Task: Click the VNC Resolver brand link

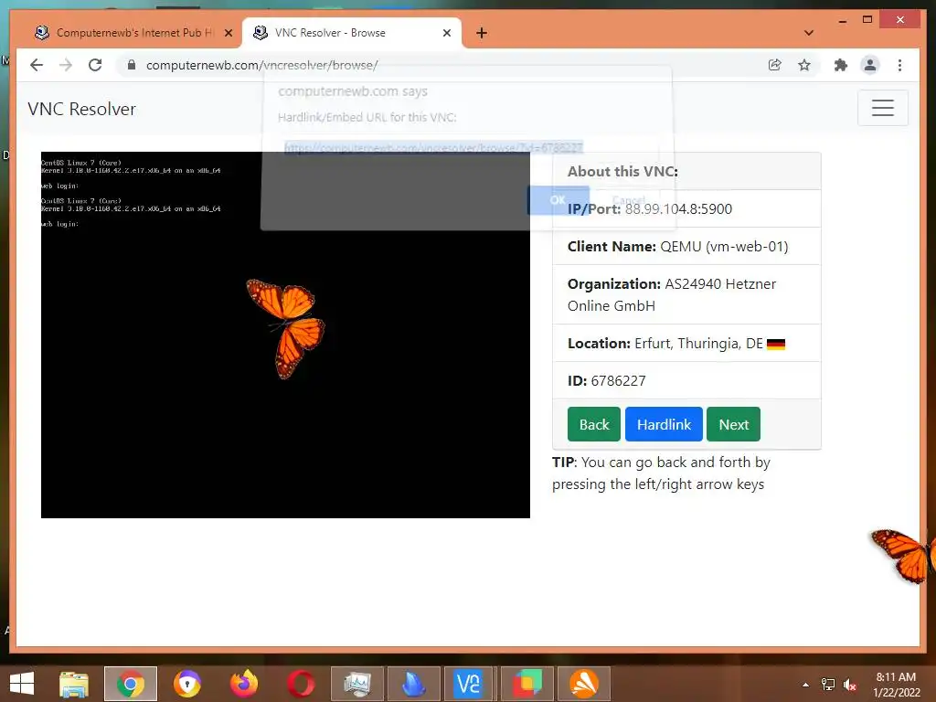Action: (81, 110)
